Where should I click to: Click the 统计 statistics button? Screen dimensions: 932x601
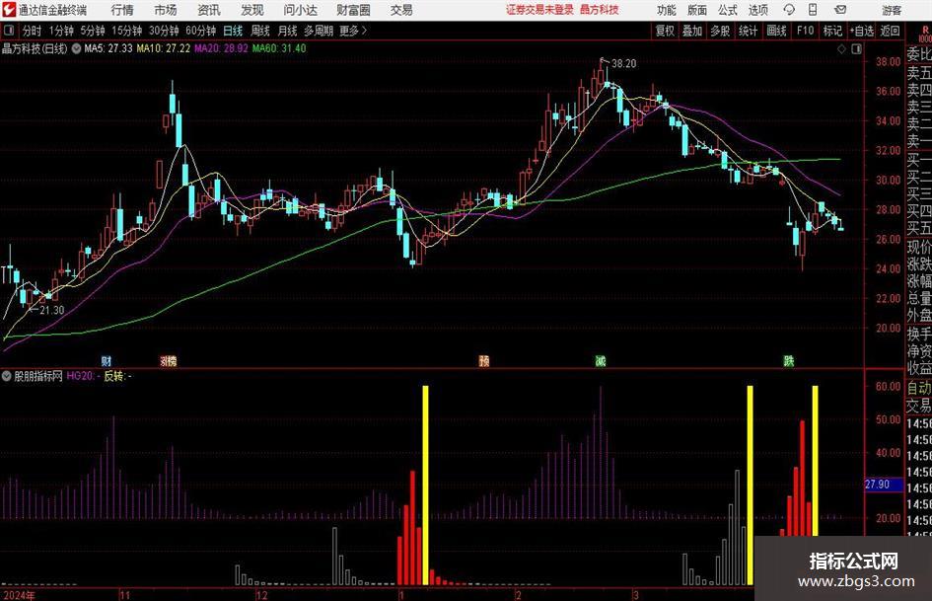[x=748, y=31]
